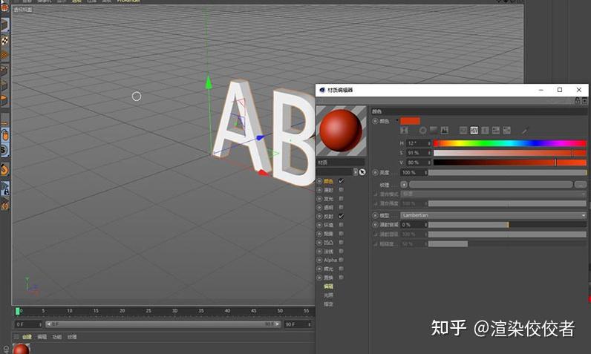Open 纹理 menu in material manager
591x354 pixels.
click(72, 337)
